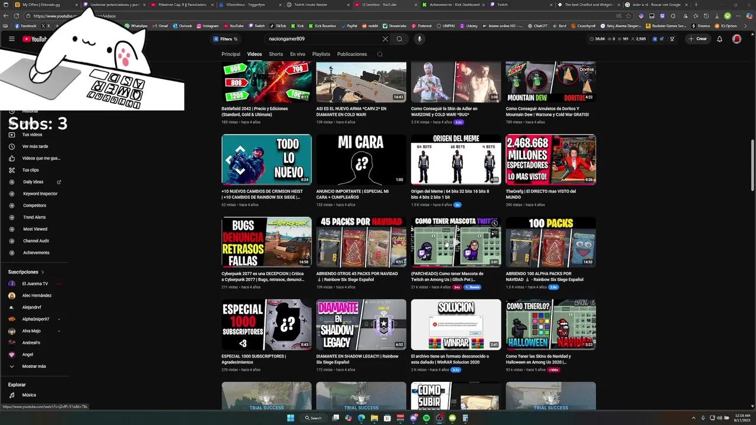This screenshot has height=425, width=756.
Task: Open Origen del Meme video thumbnail
Action: 456,159
